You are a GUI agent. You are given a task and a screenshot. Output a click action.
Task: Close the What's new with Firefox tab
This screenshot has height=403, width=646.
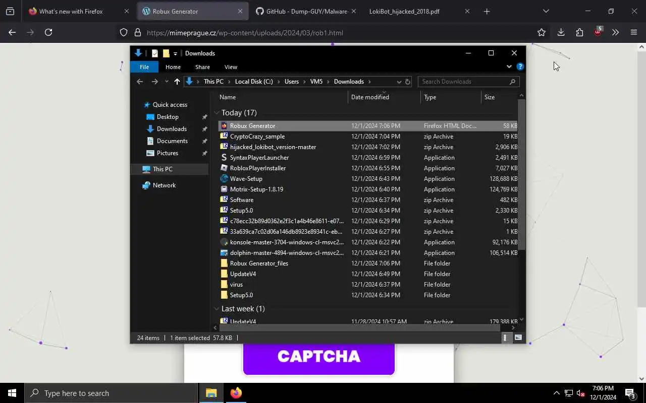tap(127, 11)
